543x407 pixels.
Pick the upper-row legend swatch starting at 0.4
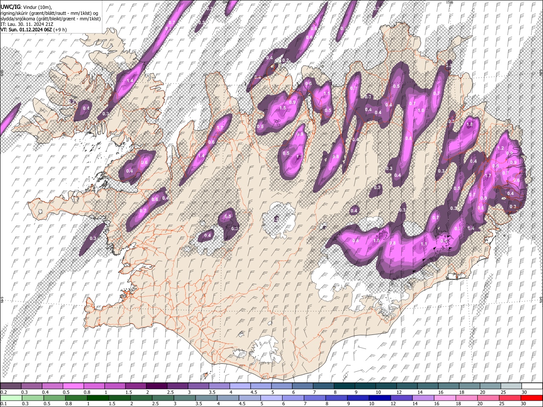[52, 386]
